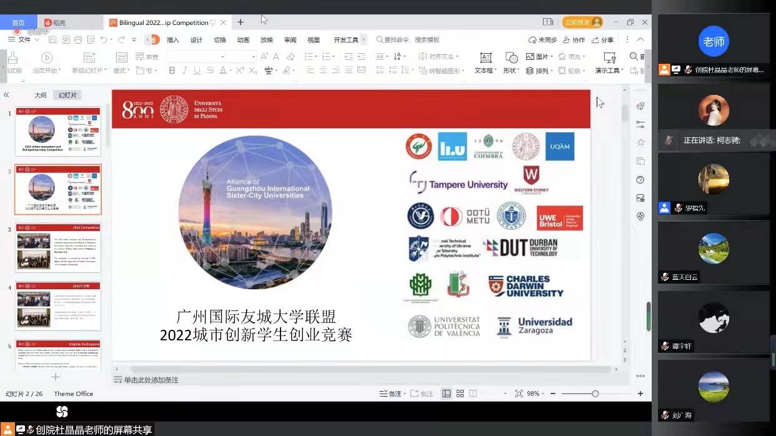Open the 版式 layout dropdown

[x=122, y=71]
